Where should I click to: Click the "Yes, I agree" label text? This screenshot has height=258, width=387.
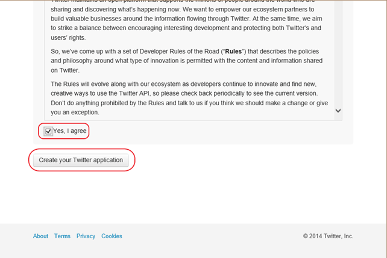(x=71, y=131)
